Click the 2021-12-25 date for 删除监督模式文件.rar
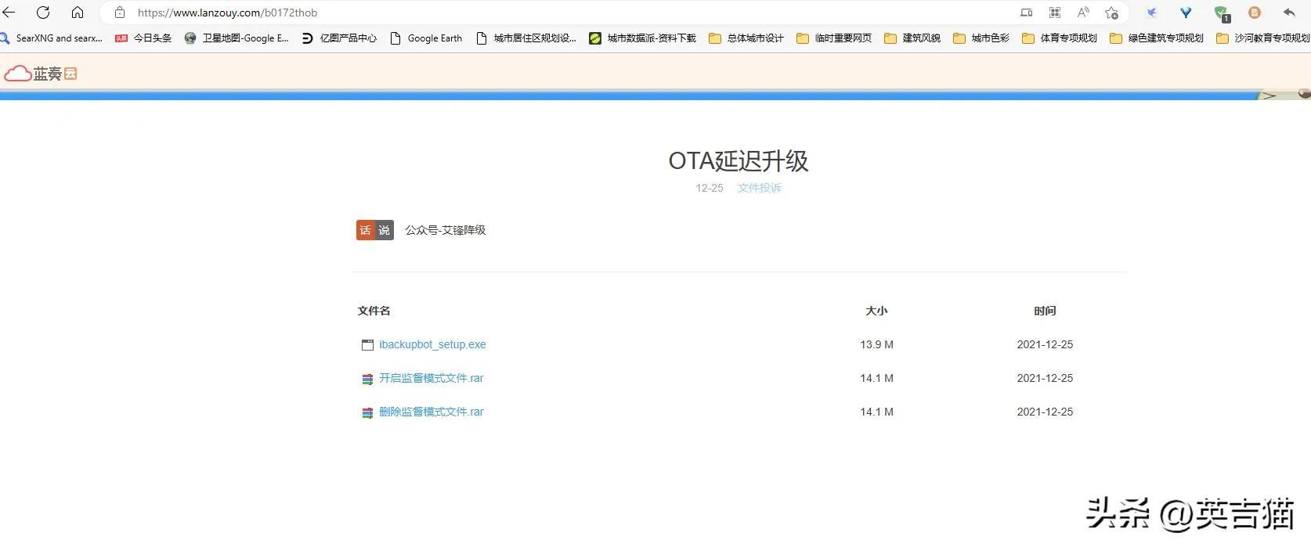Viewport: 1311px width, 547px height. 1045,412
